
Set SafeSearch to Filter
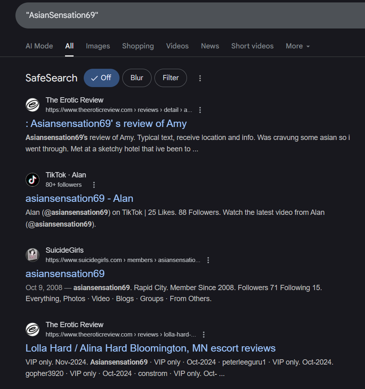pyautogui.click(x=170, y=78)
